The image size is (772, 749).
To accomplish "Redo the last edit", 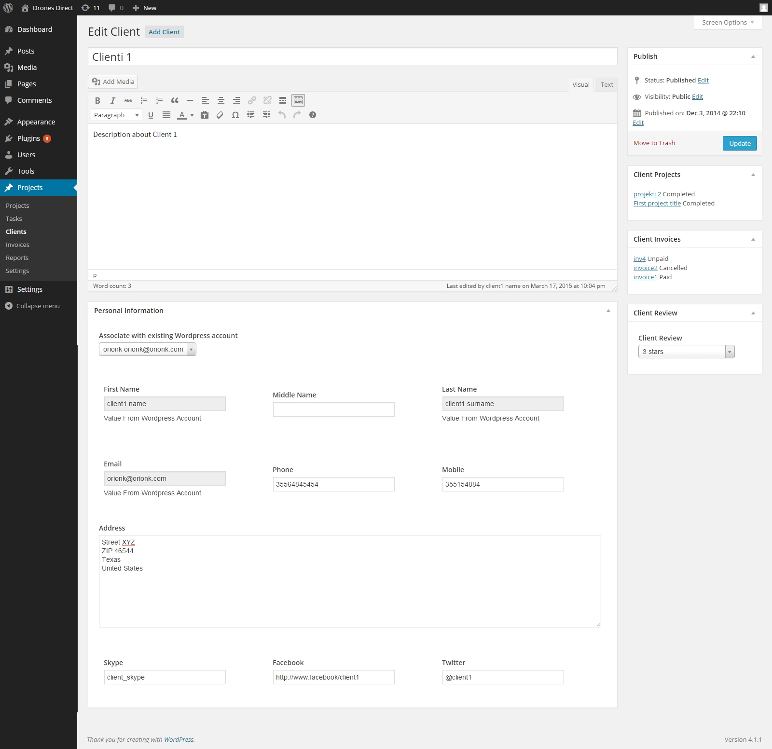I will click(x=297, y=115).
